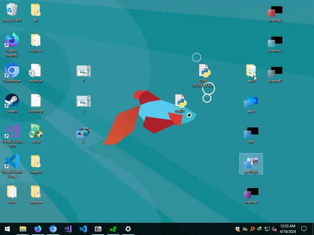Open 7-Zip from the taskbar

[x=98, y=229]
